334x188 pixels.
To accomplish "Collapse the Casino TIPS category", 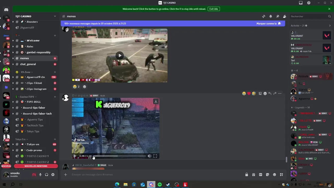I will point(27,97).
